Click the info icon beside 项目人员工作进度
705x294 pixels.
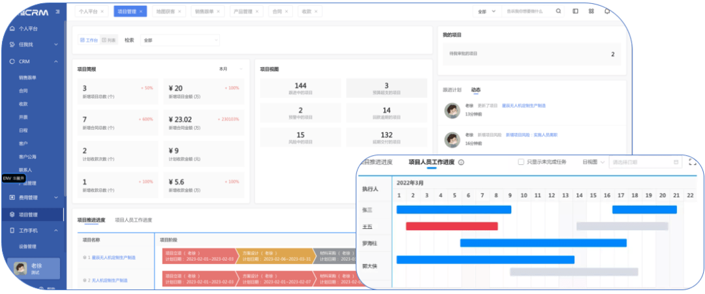coord(461,162)
